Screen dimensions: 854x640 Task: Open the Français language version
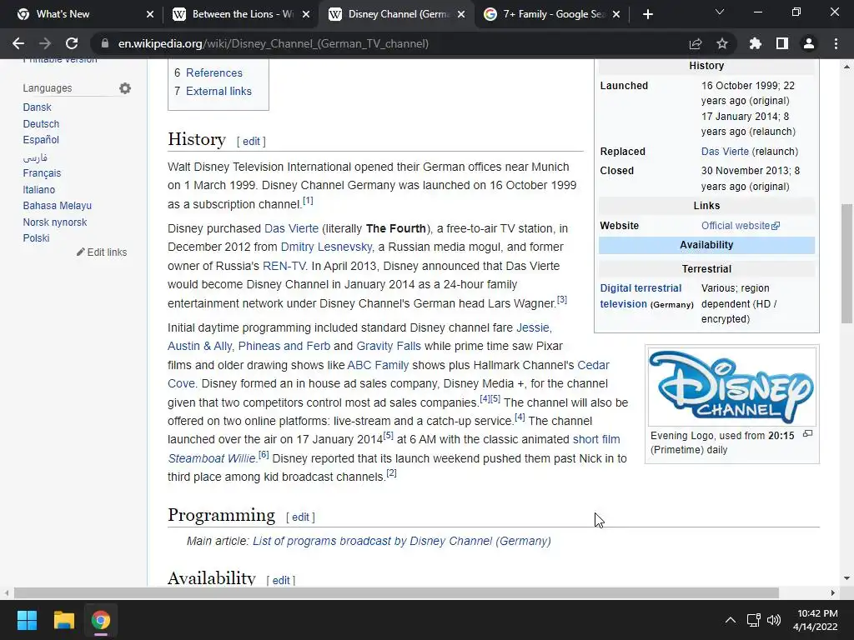point(42,173)
